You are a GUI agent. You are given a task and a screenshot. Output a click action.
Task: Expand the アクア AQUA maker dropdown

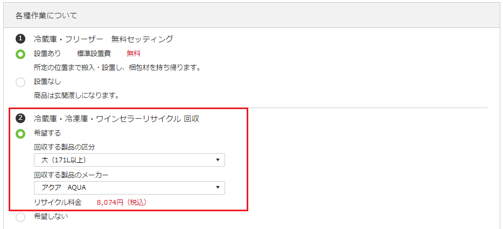tap(129, 188)
